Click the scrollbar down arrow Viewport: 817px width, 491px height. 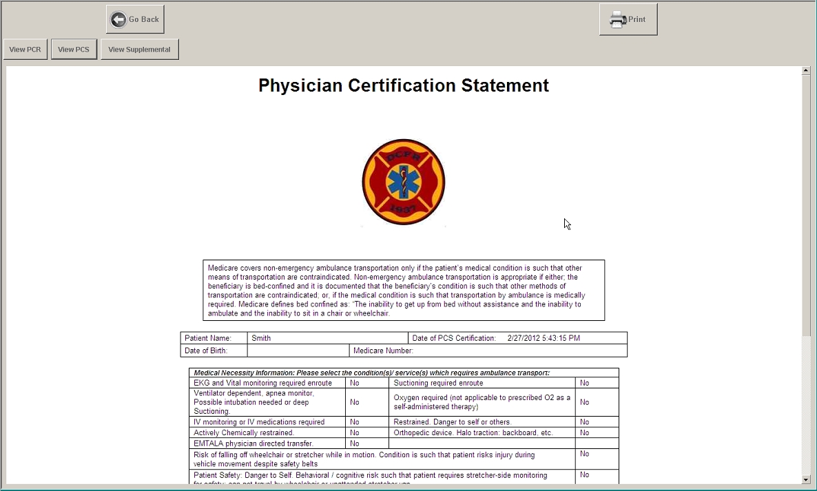(x=806, y=479)
